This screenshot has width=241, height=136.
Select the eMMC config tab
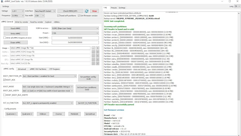click(8, 69)
